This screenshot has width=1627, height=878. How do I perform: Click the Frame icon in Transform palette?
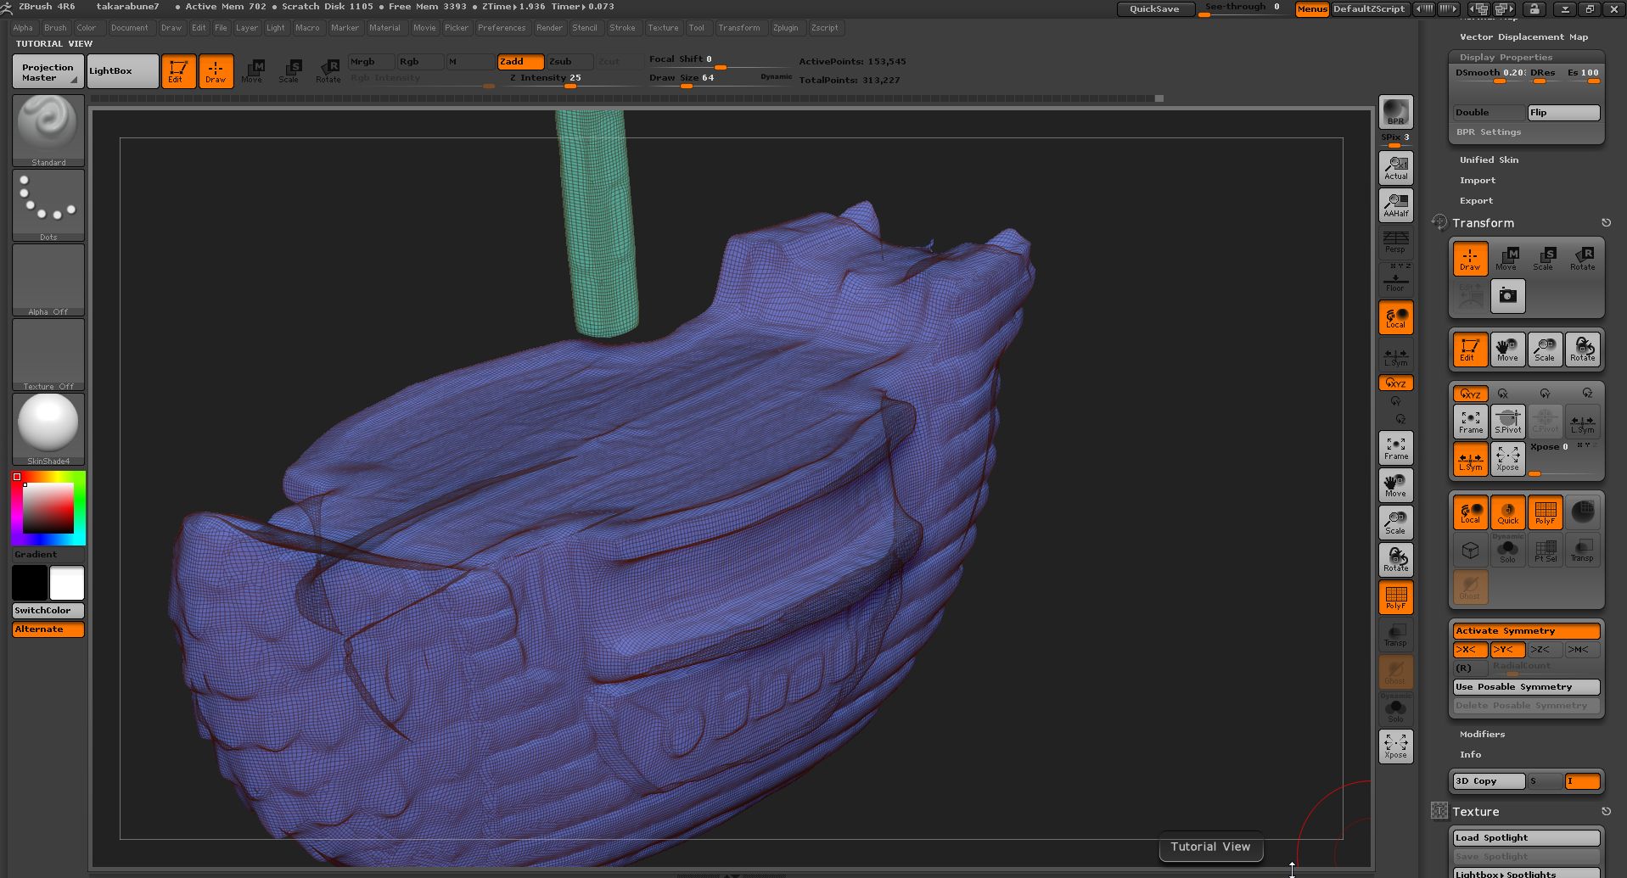click(1470, 421)
